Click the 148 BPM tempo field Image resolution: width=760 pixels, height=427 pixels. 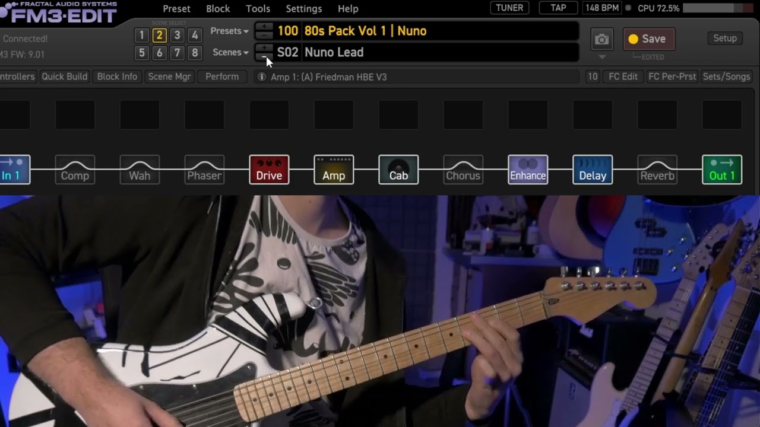tap(601, 8)
